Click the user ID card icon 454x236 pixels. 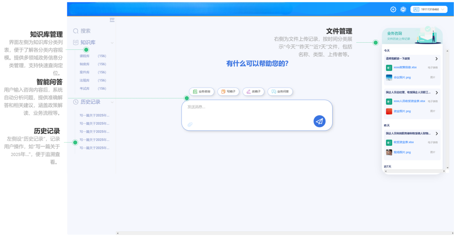tap(416, 9)
